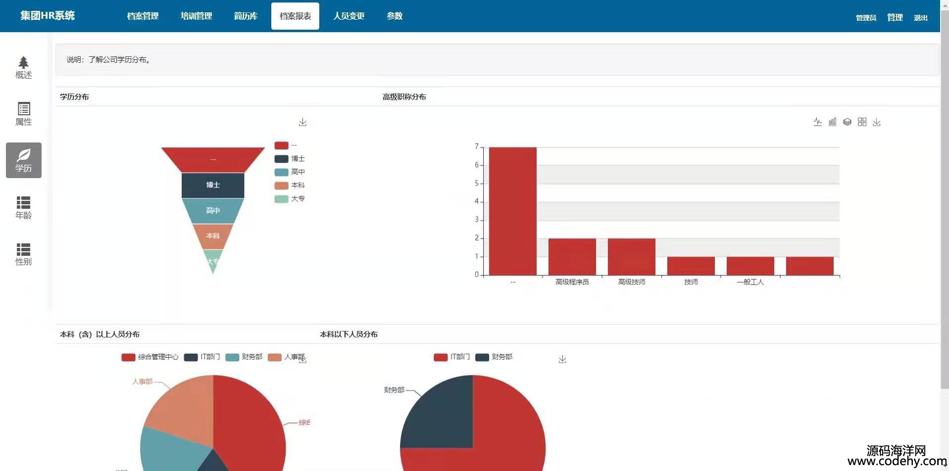The width and height of the screenshot is (949, 471).
Task: Toggle 财务部 legend in 本科以下 pie chart
Action: (494, 357)
